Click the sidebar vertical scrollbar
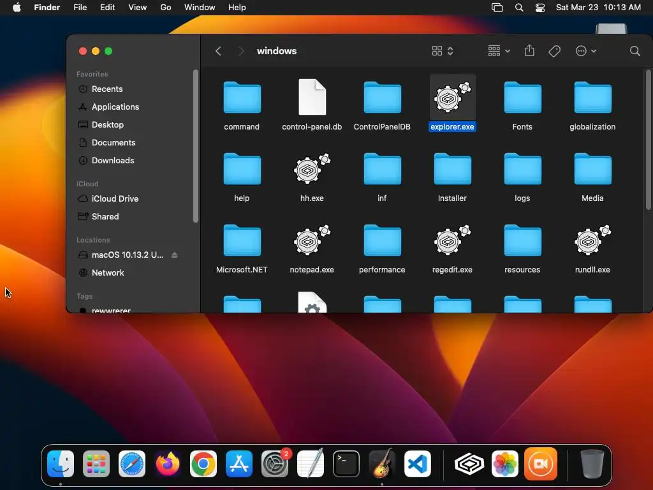Image resolution: width=653 pixels, height=490 pixels. pos(196,146)
